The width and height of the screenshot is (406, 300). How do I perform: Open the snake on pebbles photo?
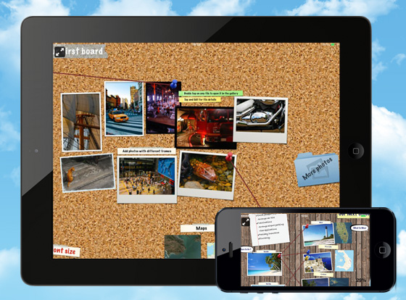(207, 175)
